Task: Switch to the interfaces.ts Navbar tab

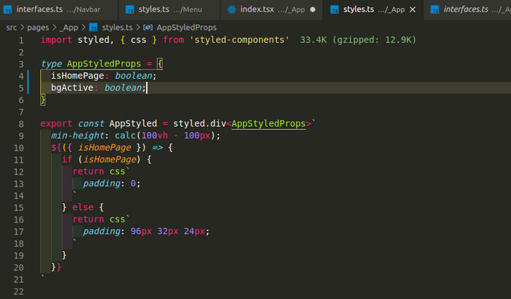Action: coord(58,9)
